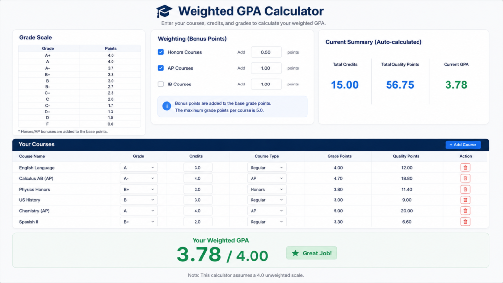Delete the Spanish II course row

pos(465,222)
